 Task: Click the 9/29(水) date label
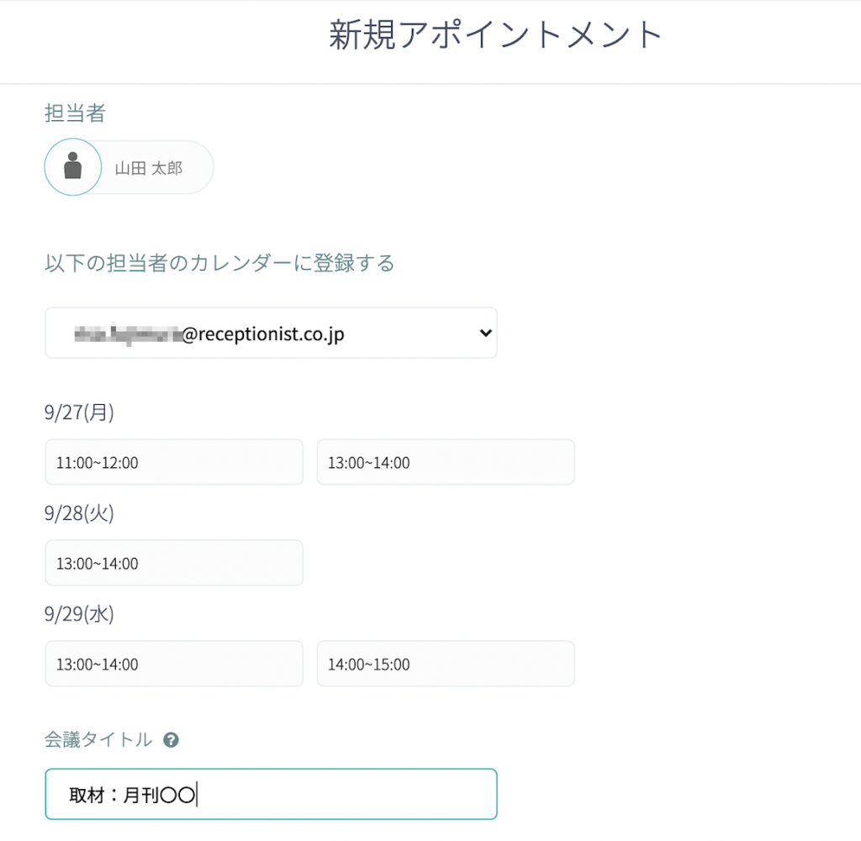point(79,614)
